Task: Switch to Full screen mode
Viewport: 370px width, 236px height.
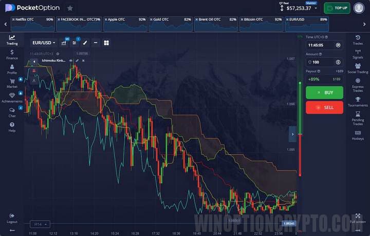Action: [358, 219]
